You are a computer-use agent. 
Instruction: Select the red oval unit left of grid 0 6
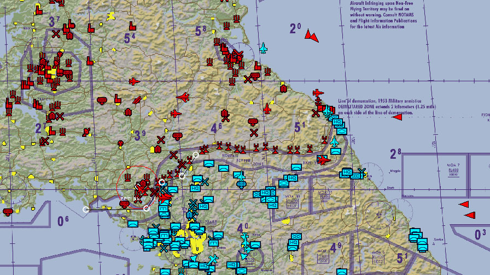click(x=8, y=212)
